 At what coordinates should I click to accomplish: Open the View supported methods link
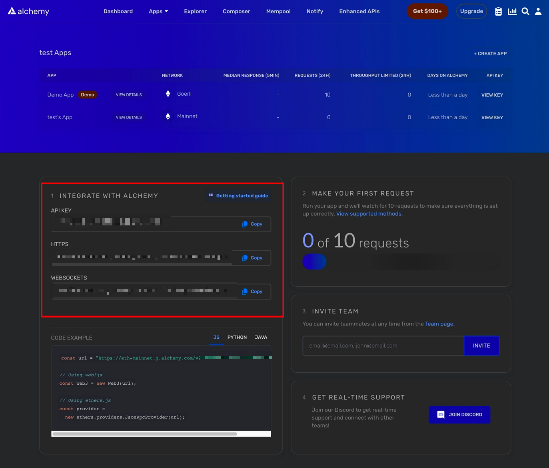click(369, 214)
